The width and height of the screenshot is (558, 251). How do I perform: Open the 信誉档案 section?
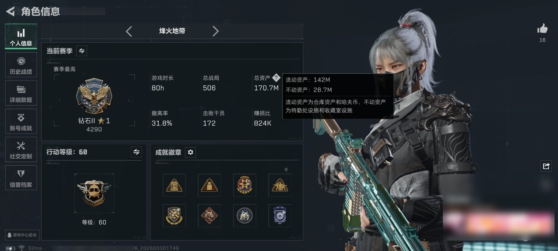(x=21, y=178)
